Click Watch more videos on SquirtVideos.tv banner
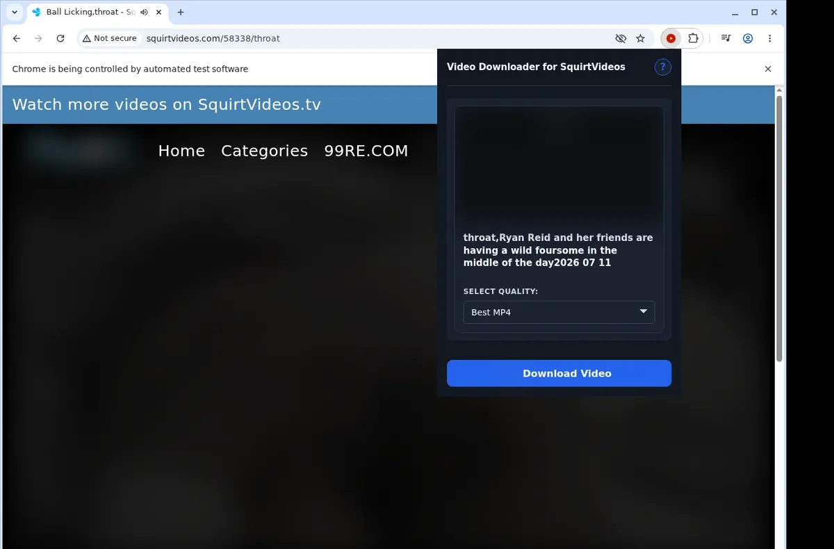 (166, 104)
